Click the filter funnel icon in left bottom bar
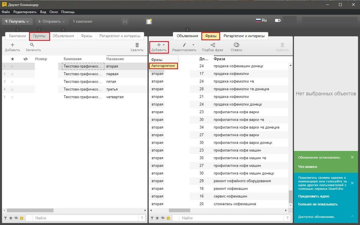 click(6, 218)
